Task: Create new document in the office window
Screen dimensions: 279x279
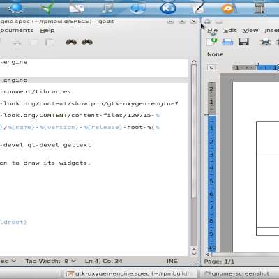Action: click(x=211, y=42)
